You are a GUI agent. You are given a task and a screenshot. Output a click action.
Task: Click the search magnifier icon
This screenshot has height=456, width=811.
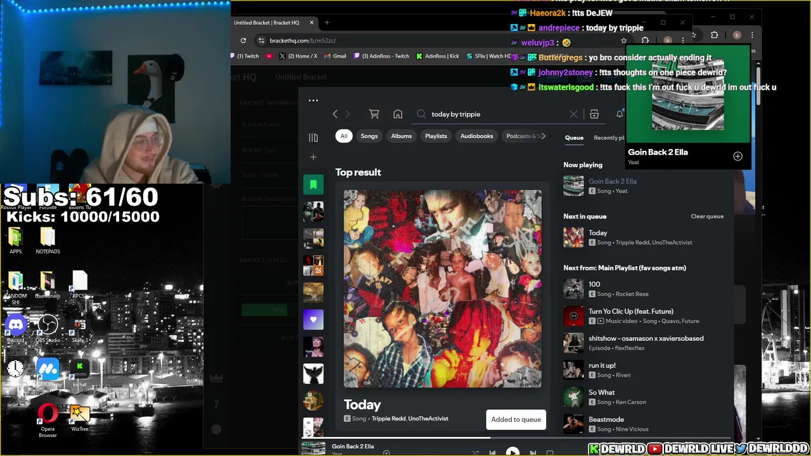pyautogui.click(x=421, y=114)
